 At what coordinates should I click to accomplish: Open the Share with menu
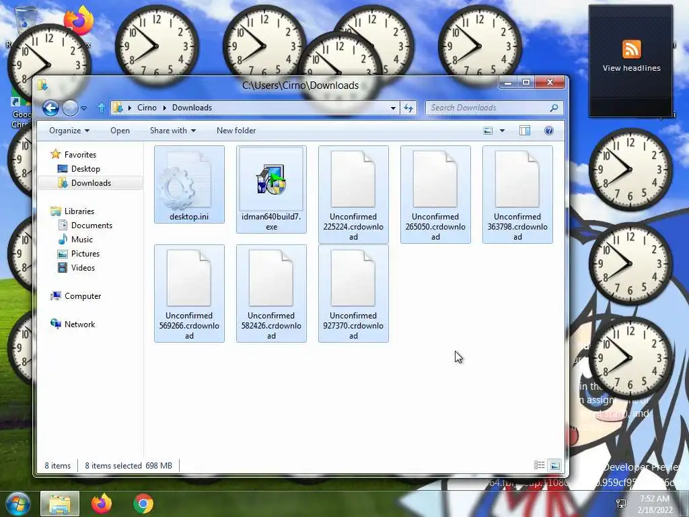point(173,131)
